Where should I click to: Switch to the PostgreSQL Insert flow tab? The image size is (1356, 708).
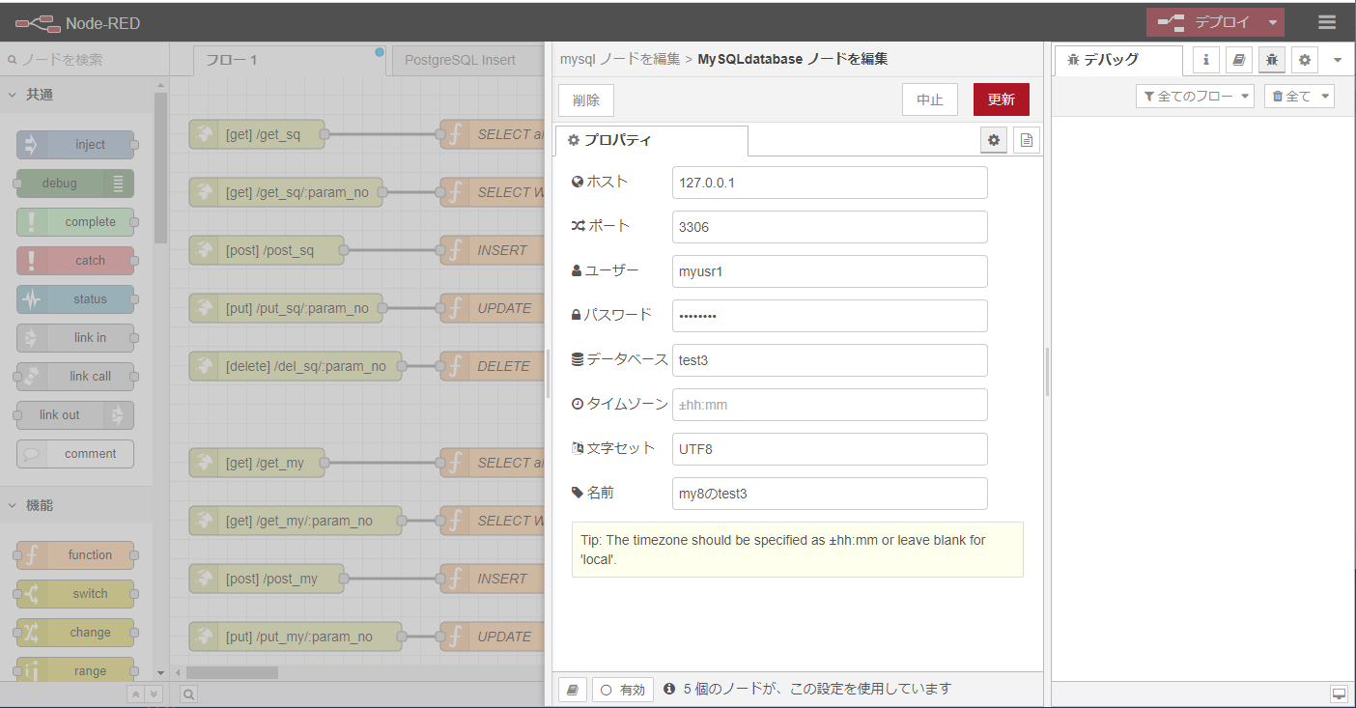tap(467, 60)
